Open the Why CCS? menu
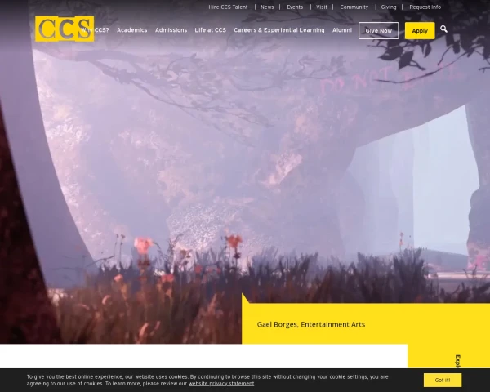This screenshot has width=490, height=392. click(95, 30)
